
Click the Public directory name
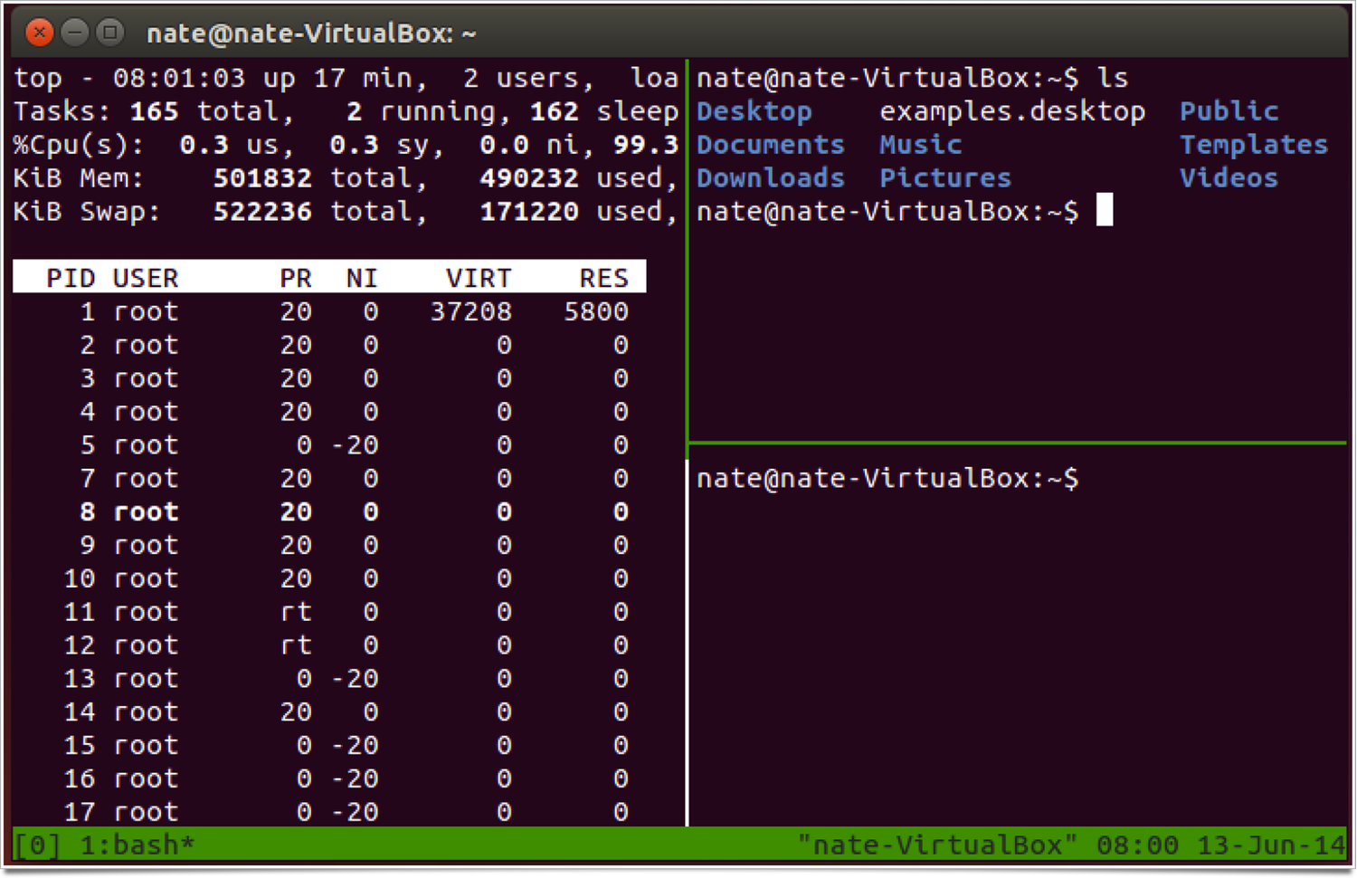pyautogui.click(x=1228, y=110)
